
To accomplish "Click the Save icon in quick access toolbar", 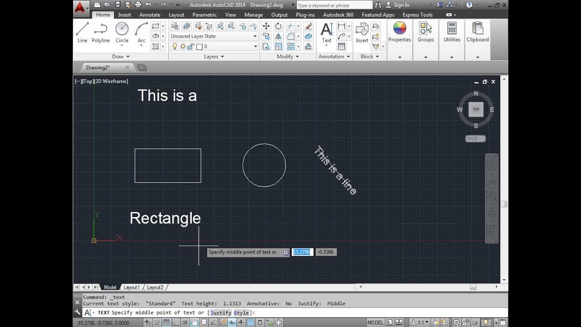I will click(x=118, y=5).
